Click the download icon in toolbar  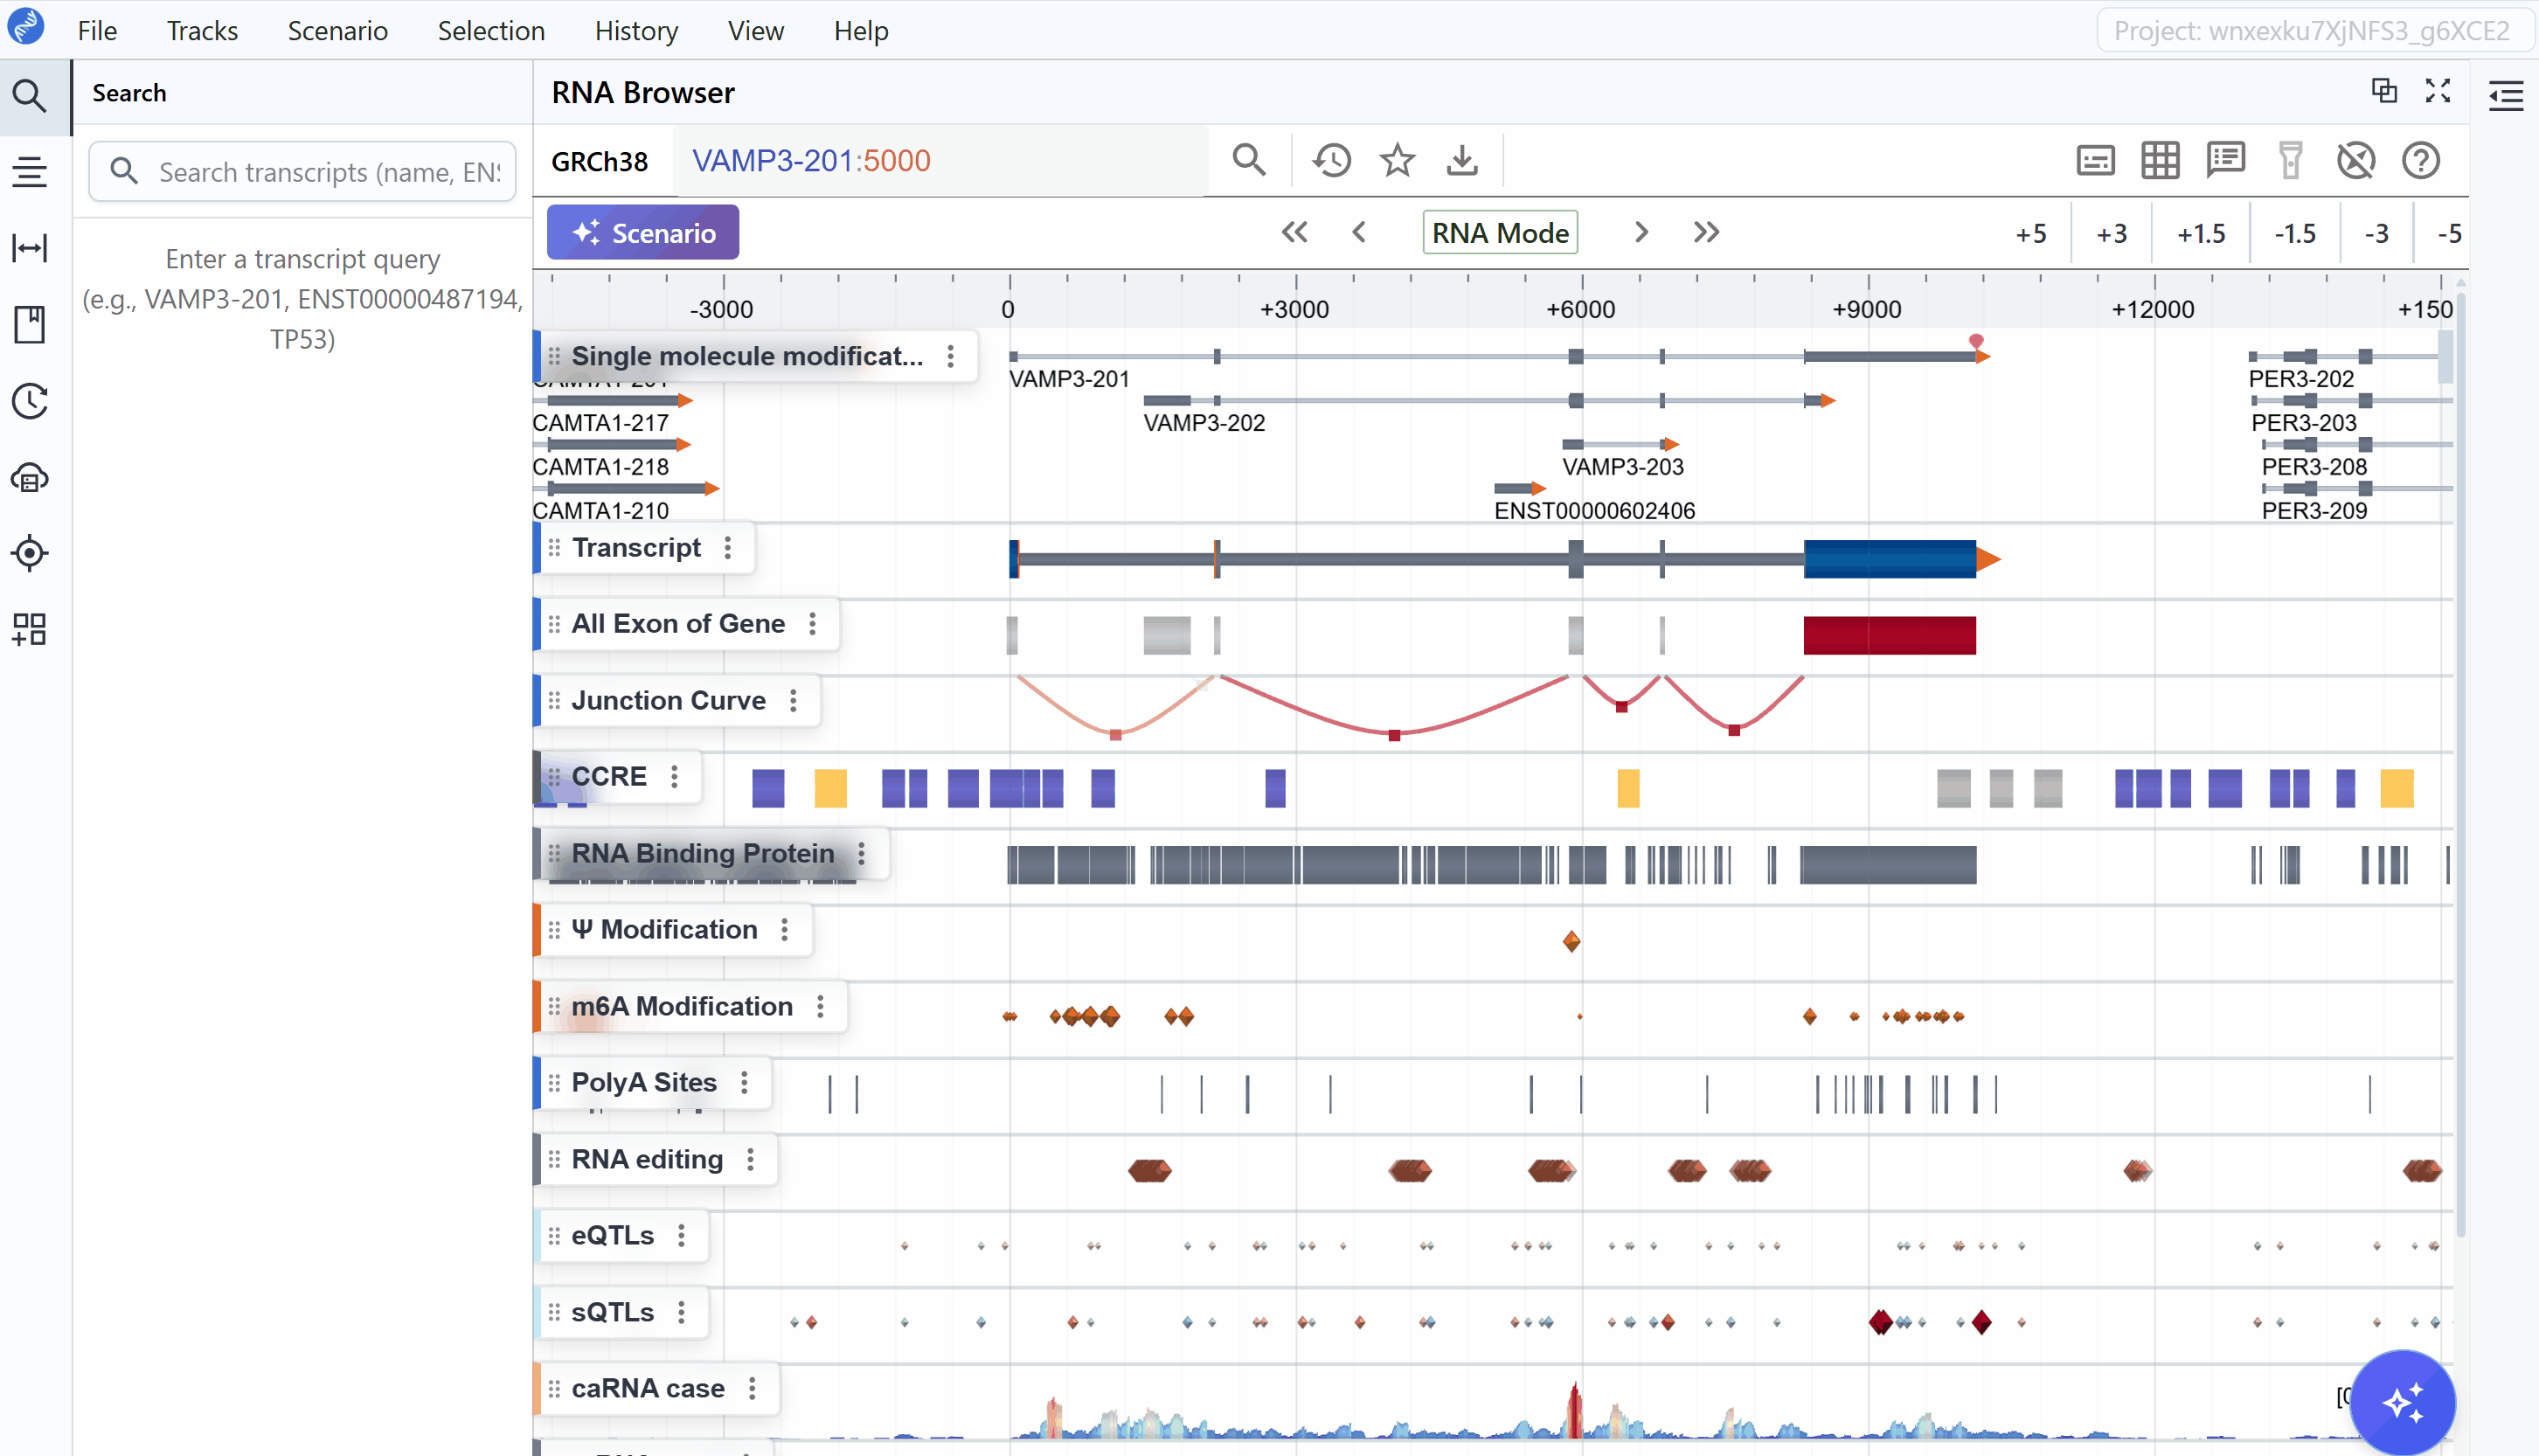[x=1462, y=160]
